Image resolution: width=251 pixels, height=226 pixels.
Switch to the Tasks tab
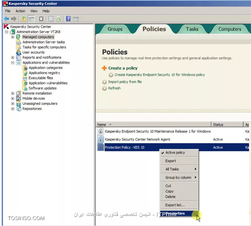(192, 29)
